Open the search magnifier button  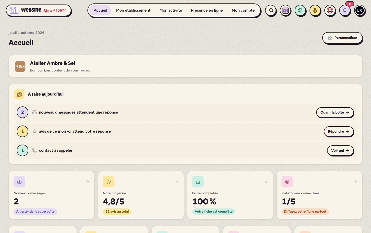271,11
